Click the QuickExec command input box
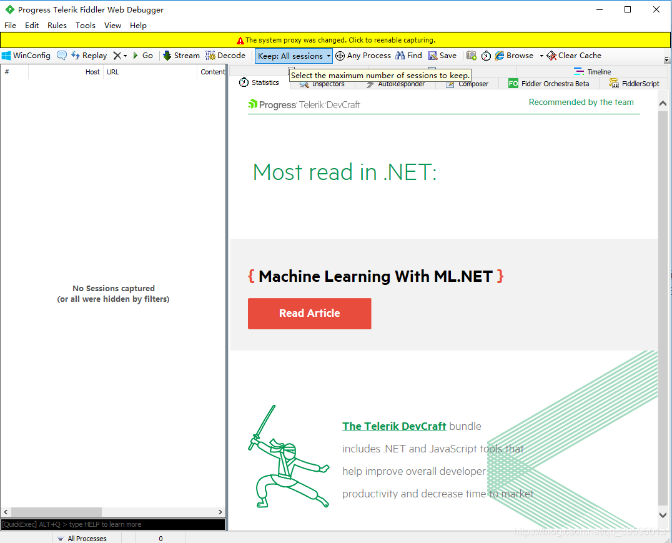 (113, 524)
